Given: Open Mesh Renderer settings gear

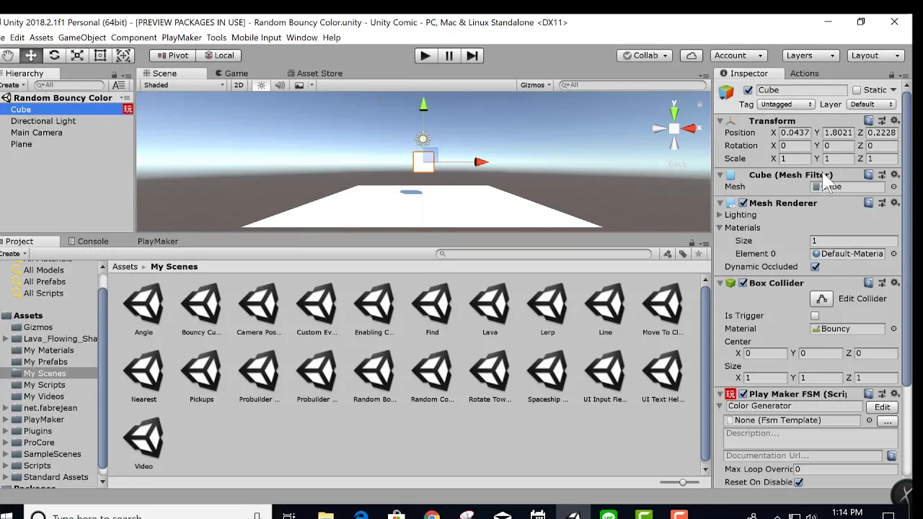Looking at the screenshot, I should [x=895, y=203].
